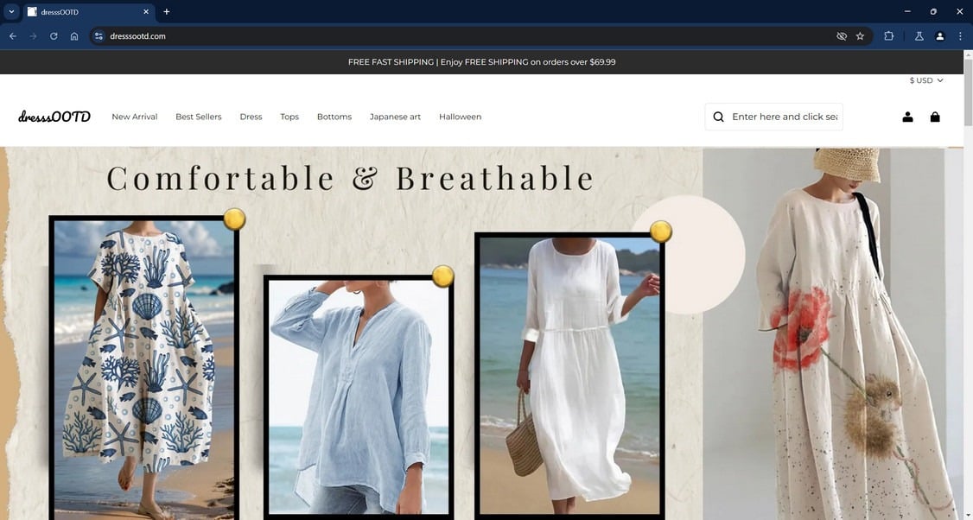
Task: Open the Tops category menu
Action: coord(289,117)
